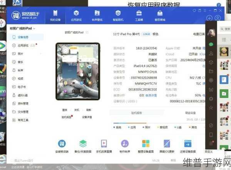Click WeChat files folder icon
Screen dimensions: 231x170
point(211,71)
